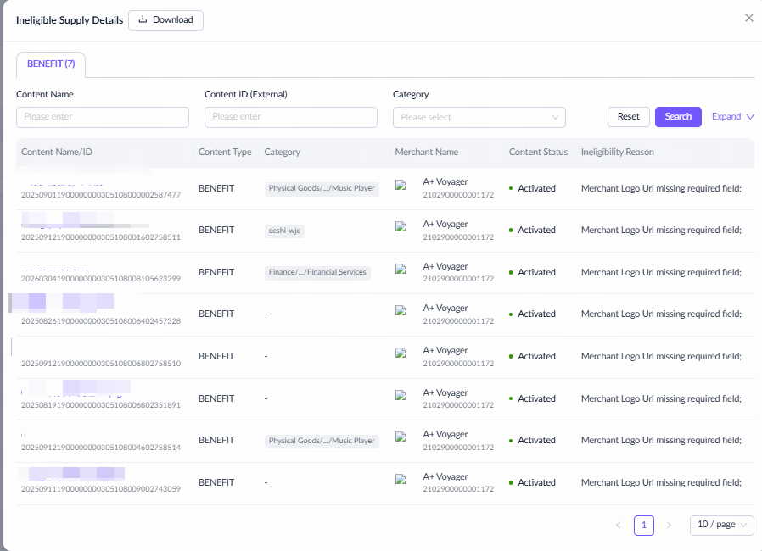
Task: Click the Content Status column header
Action: point(538,153)
